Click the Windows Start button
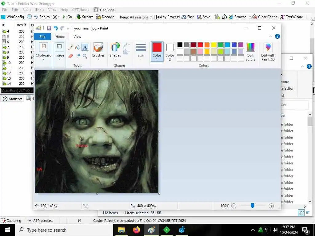The image size is (315, 236). coord(7,230)
